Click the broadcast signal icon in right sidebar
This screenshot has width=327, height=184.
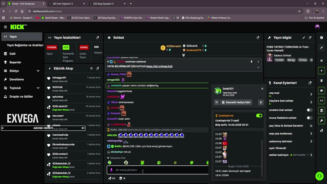(321, 100)
